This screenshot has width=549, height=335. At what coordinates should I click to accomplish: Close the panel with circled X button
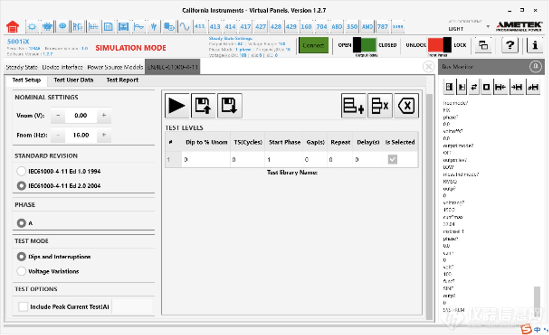click(x=428, y=67)
